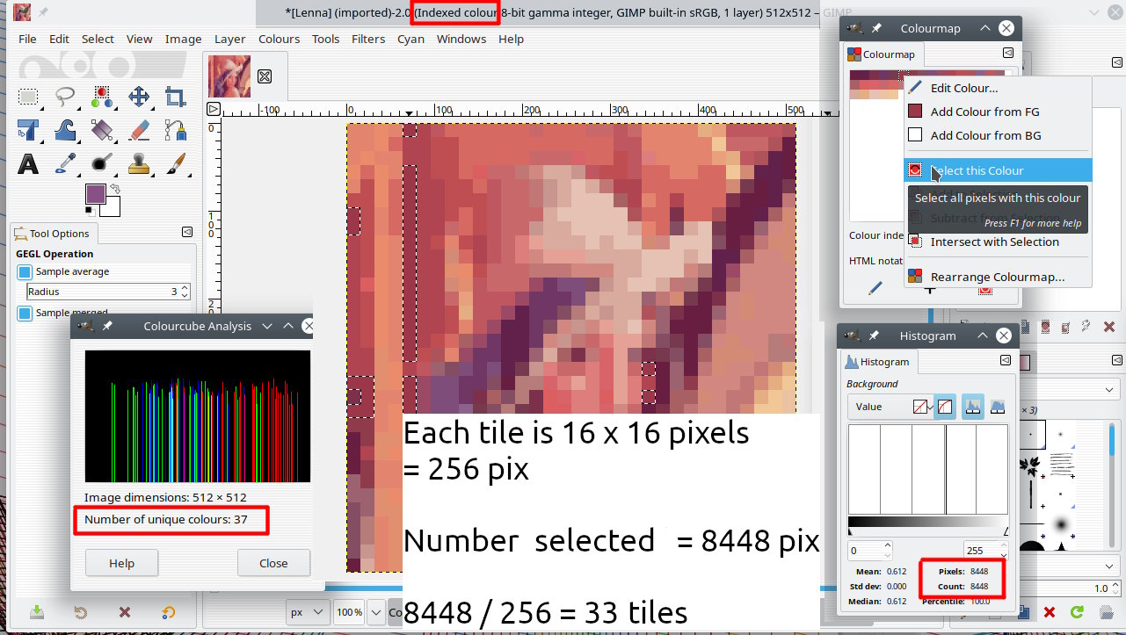Select the Unified Transform tool

(x=29, y=130)
